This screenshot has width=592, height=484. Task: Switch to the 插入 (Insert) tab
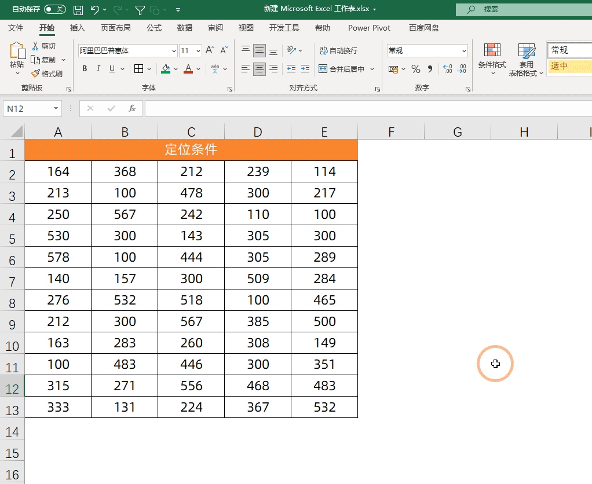coord(77,28)
